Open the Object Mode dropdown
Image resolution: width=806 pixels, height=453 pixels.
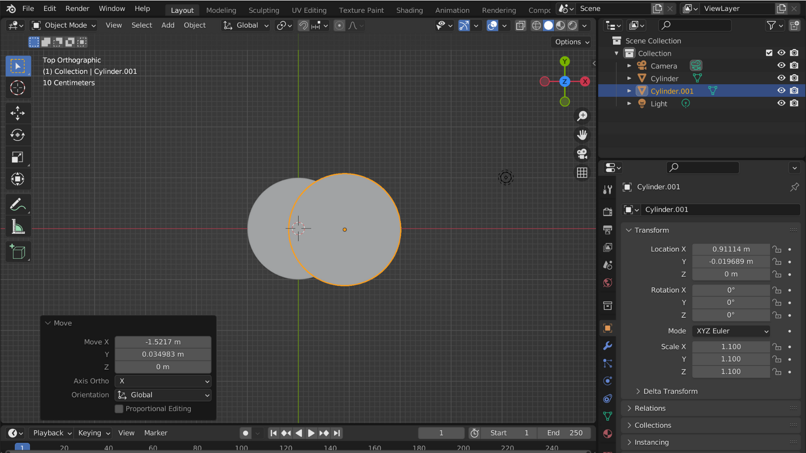point(63,25)
